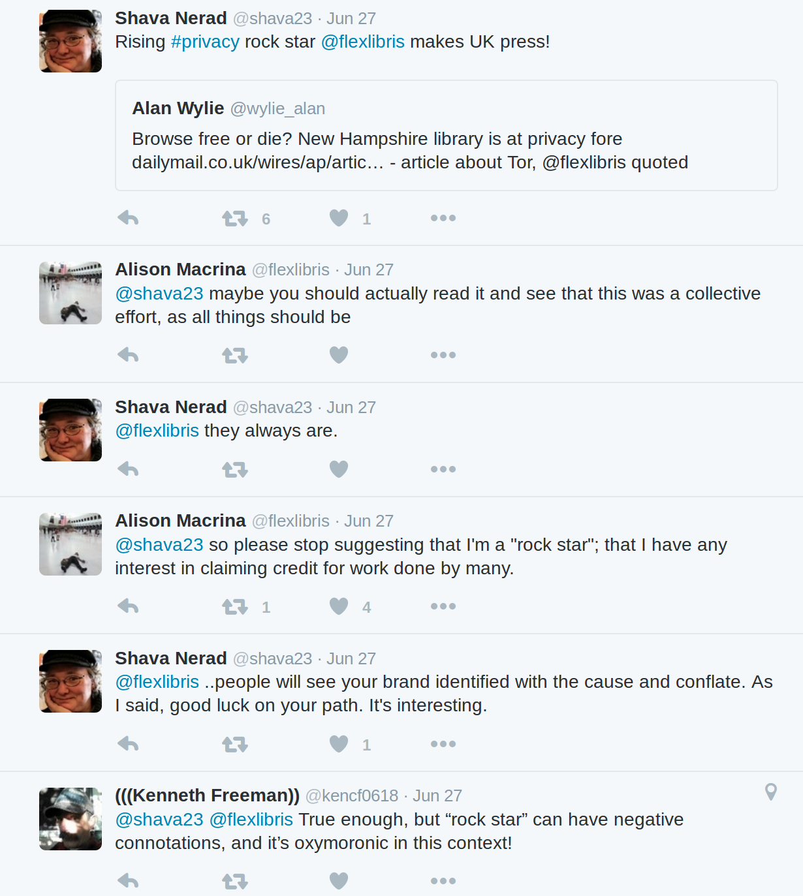Reply to Kenneth Freeman's tweet
Screen dimensions: 803x896
[x=128, y=881]
